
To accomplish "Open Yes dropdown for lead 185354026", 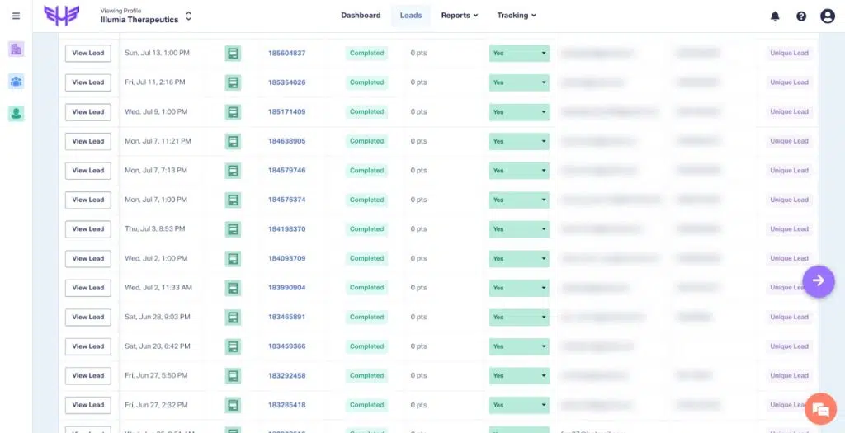I will [519, 82].
